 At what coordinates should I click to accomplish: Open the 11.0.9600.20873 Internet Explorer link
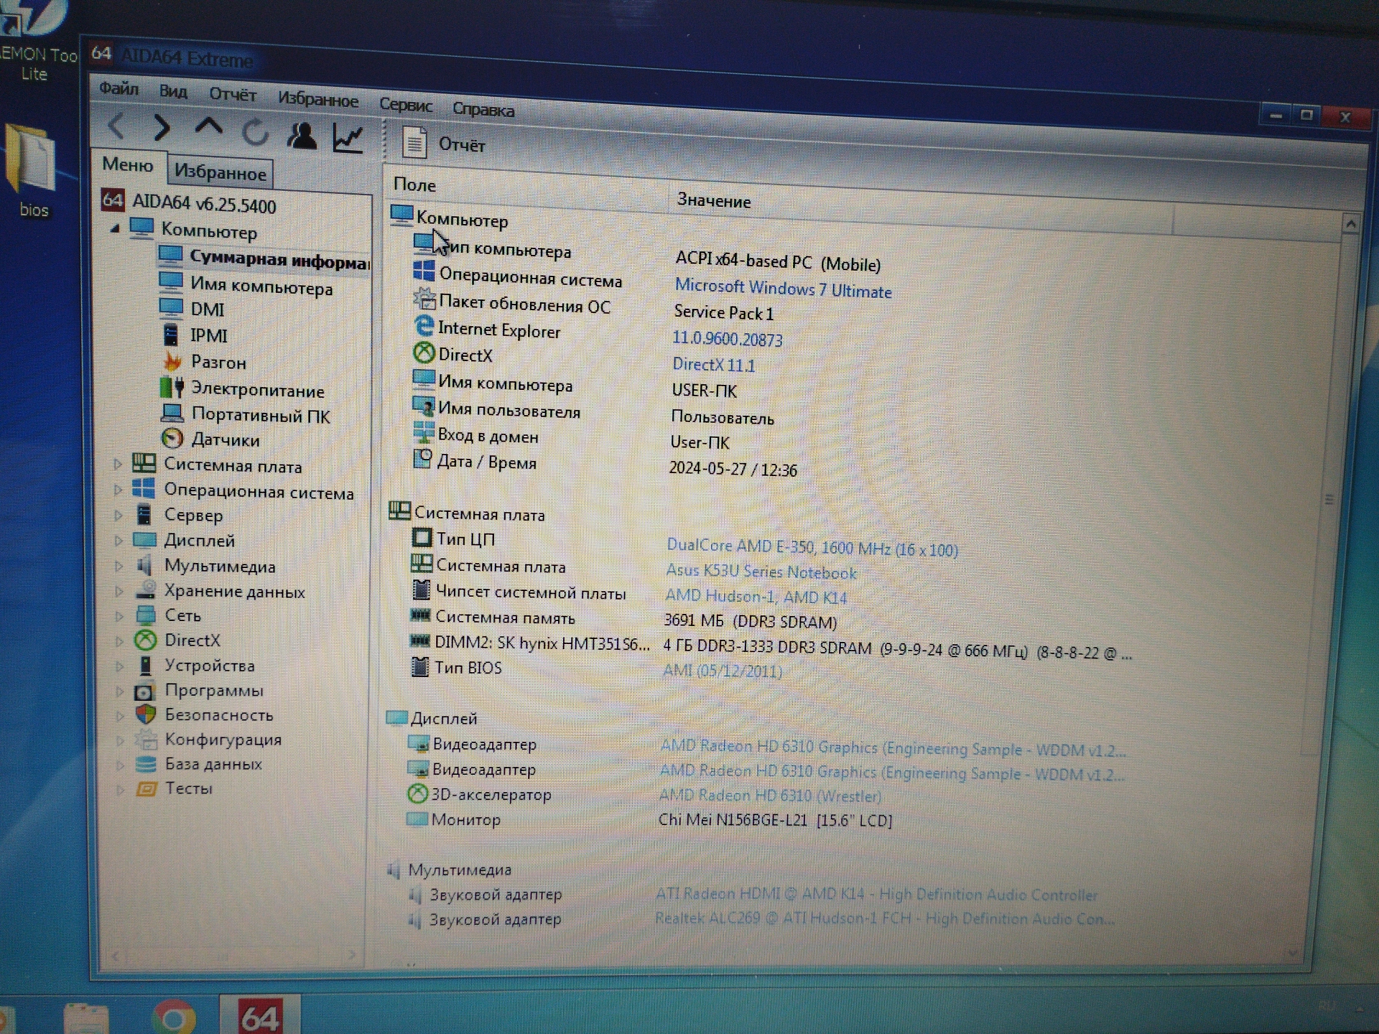(727, 338)
